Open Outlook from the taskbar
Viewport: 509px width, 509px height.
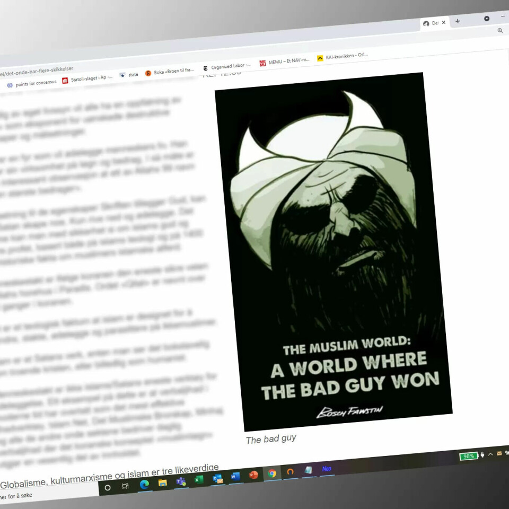[217, 478]
